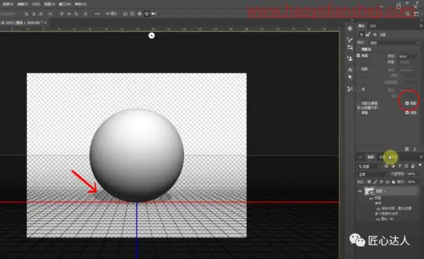Toggle the 阴影 (Shadows) checkbox
This screenshot has width=424, height=259.
tap(407, 103)
